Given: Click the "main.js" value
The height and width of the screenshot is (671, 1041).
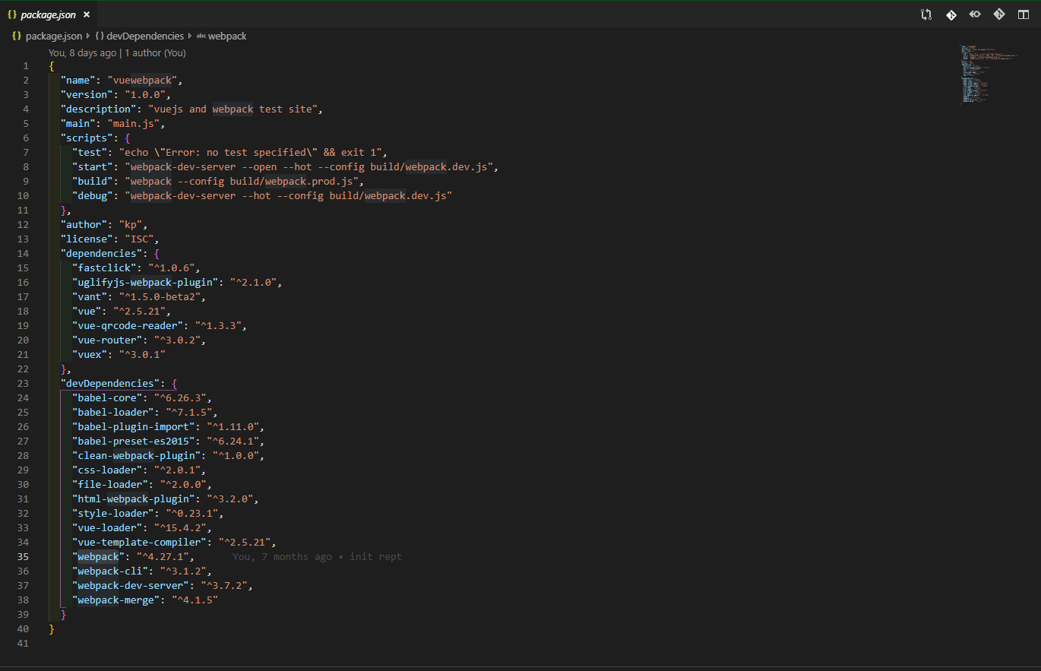Looking at the screenshot, I should (x=134, y=124).
